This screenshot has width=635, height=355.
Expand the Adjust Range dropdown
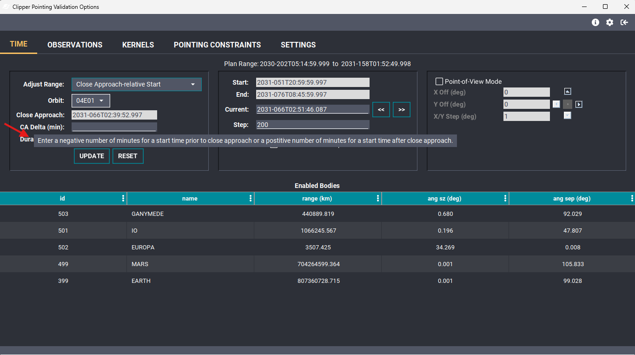pos(137,84)
